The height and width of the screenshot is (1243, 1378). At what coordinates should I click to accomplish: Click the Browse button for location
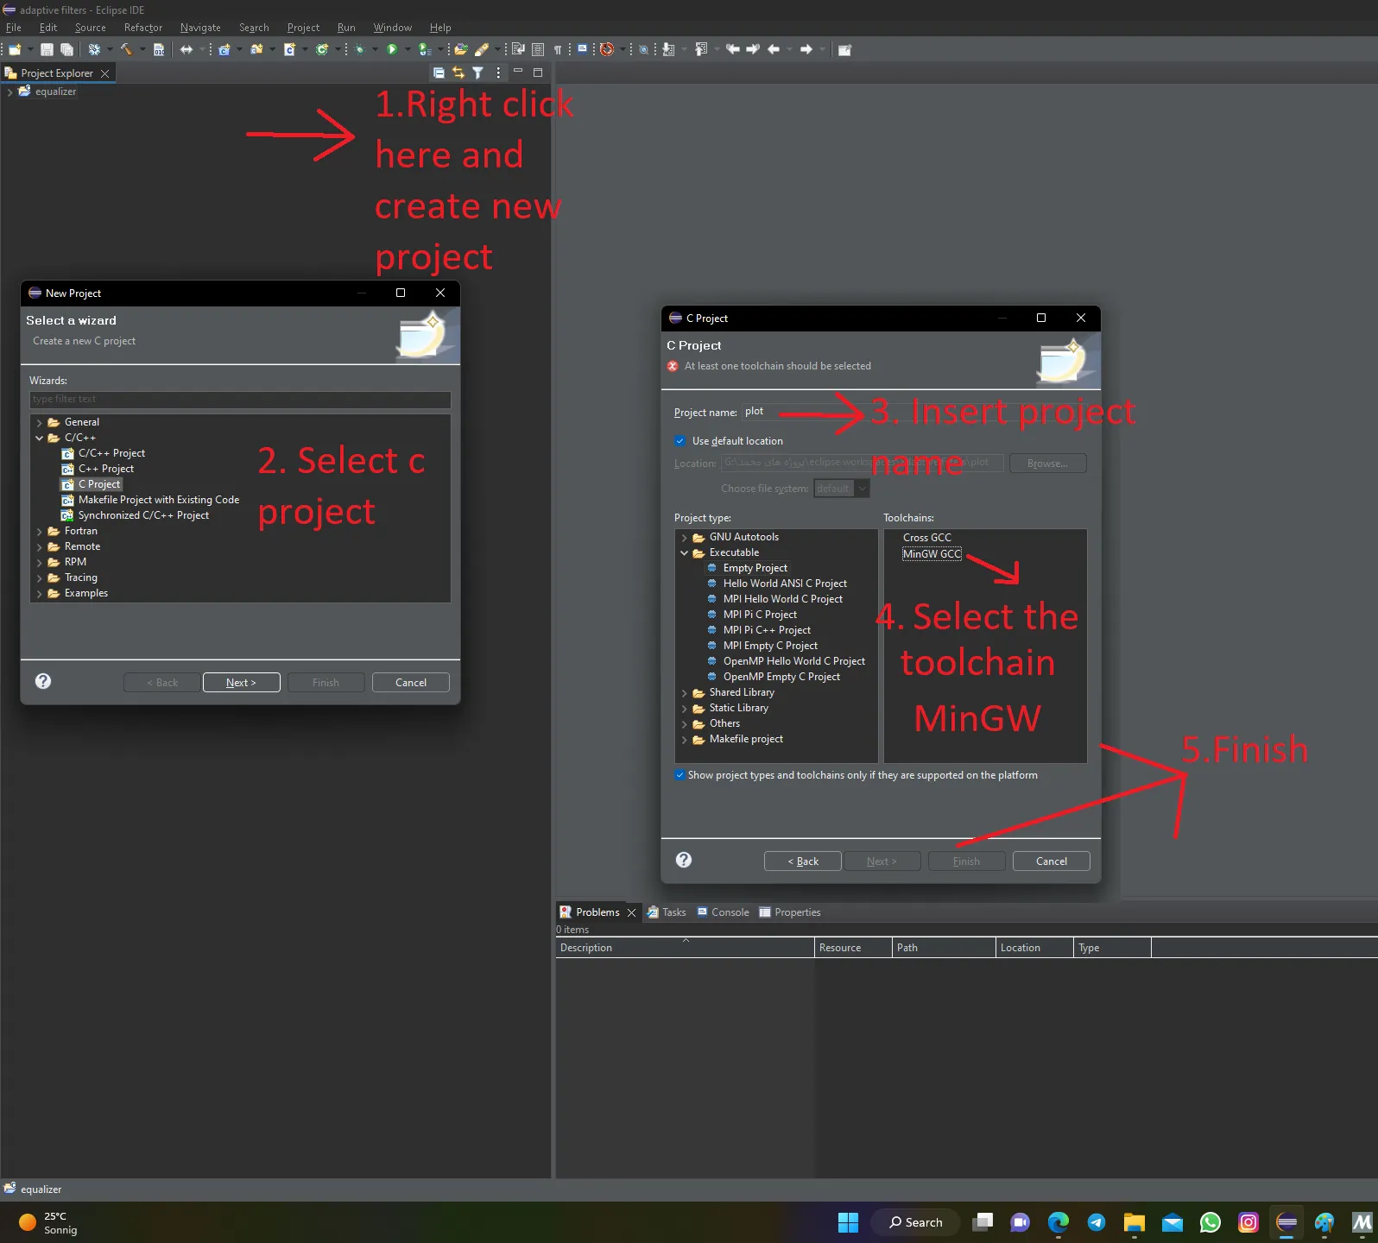pos(1047,464)
